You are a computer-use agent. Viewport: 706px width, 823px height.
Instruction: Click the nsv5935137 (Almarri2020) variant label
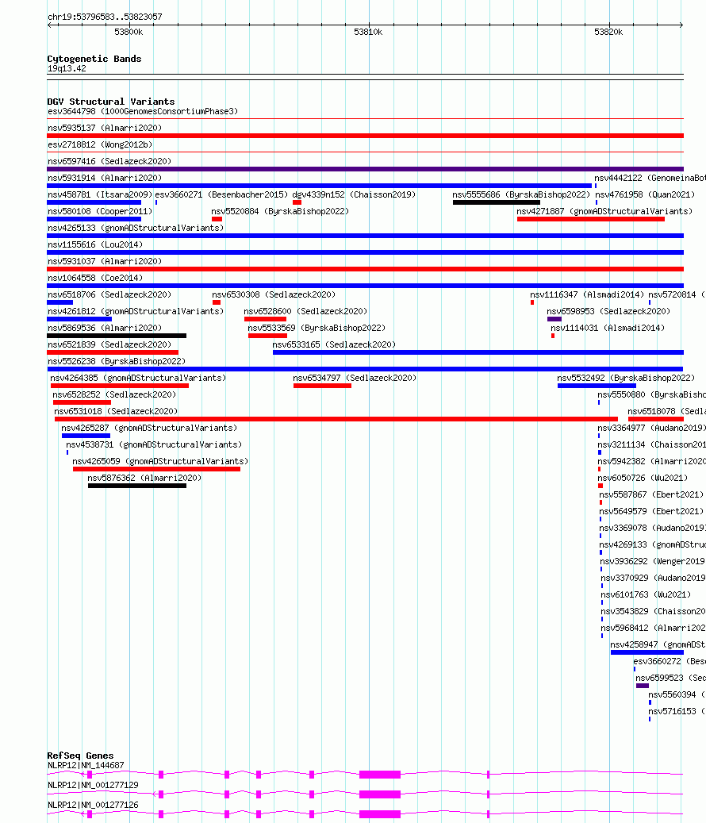pos(105,128)
